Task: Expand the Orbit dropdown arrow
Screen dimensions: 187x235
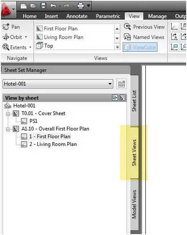Action: point(26,37)
